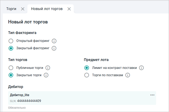Select Торги по поставкам option
The width and height of the screenshot is (169, 112).
tap(87, 75)
